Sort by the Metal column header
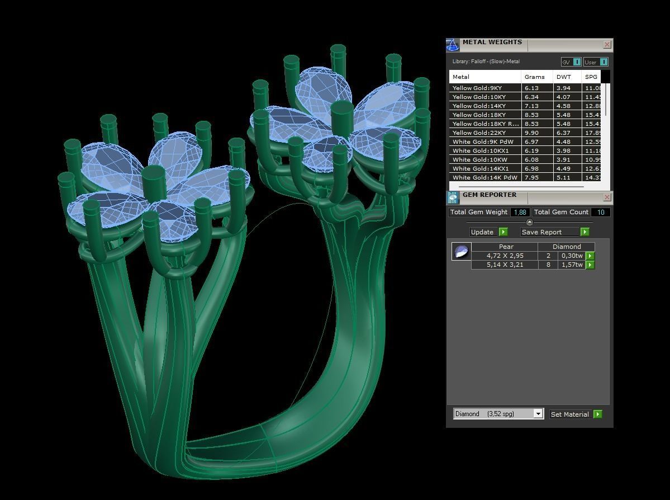Image resolution: width=670 pixels, height=500 pixels. (x=485, y=77)
